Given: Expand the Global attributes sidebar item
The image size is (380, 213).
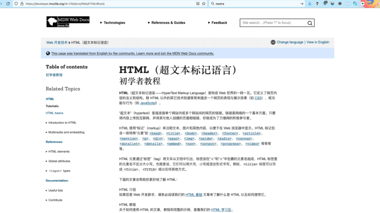Looking at the screenshot, I should (x=59, y=161).
